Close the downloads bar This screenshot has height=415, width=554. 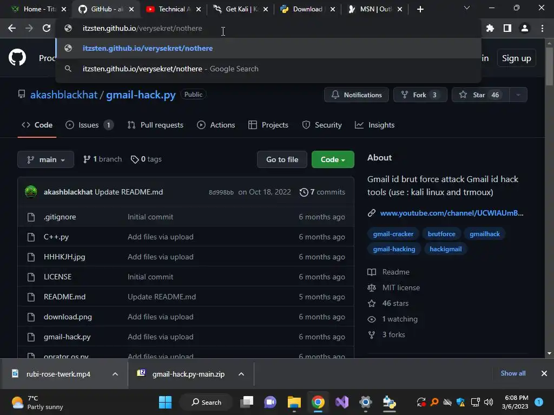544,373
